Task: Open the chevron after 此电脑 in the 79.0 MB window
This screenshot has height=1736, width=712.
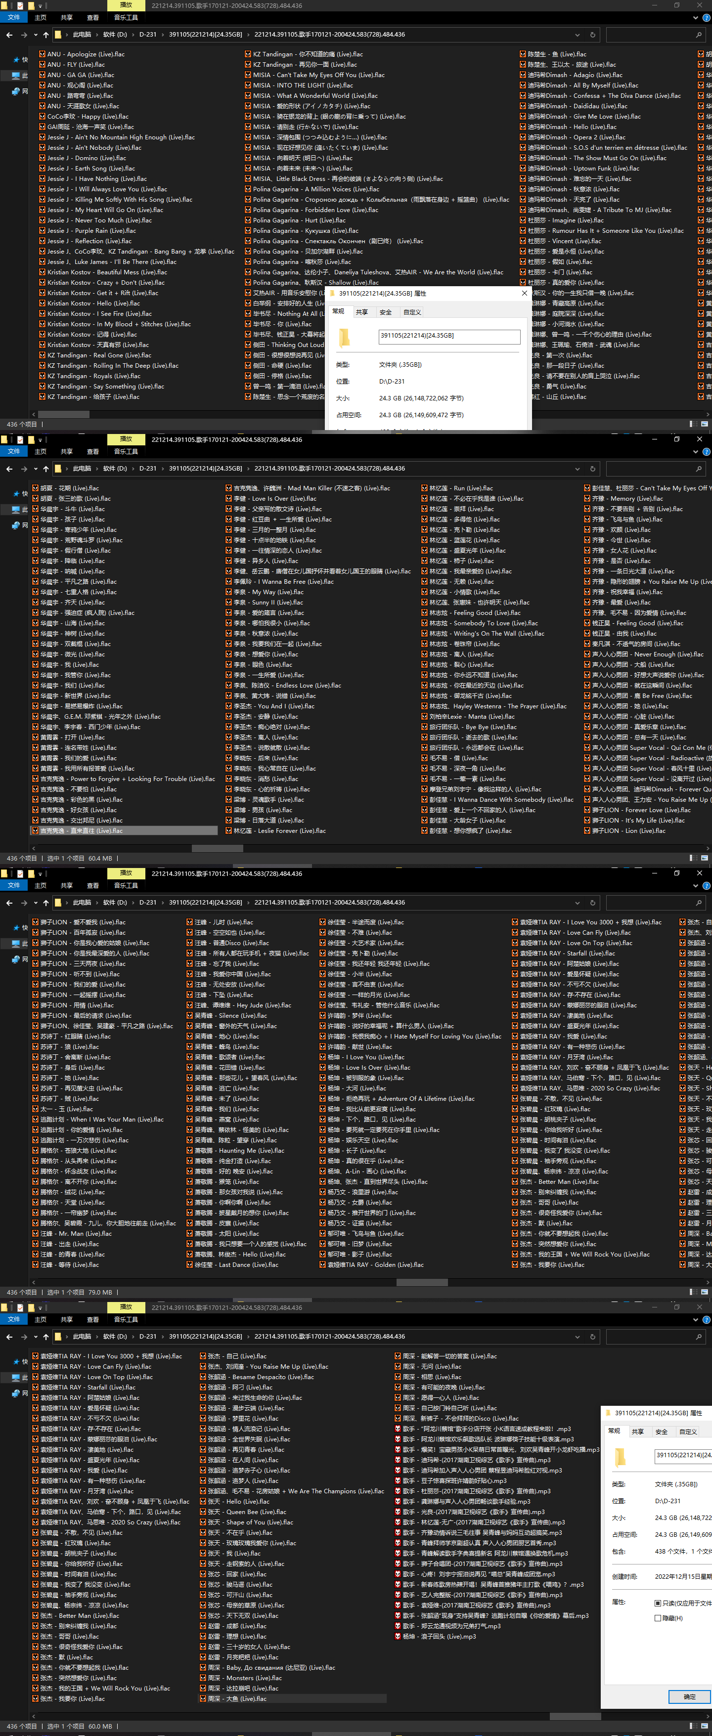Action: 97,903
